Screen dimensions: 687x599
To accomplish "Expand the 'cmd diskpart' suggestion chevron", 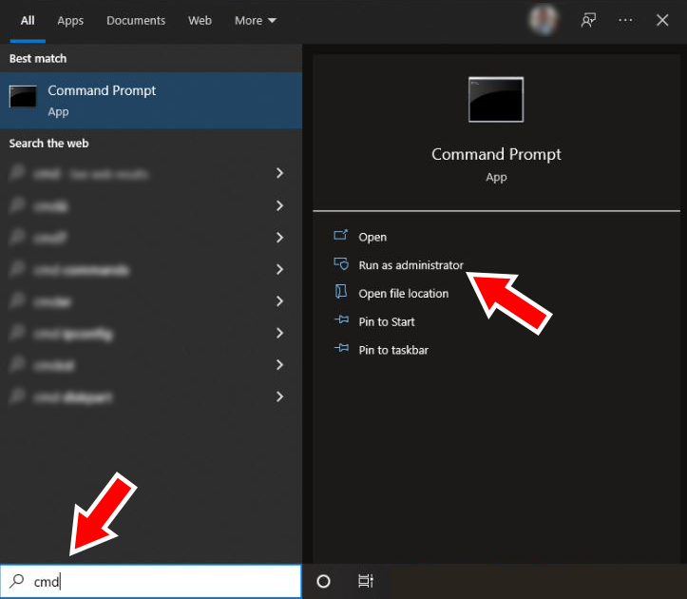I will tap(279, 396).
